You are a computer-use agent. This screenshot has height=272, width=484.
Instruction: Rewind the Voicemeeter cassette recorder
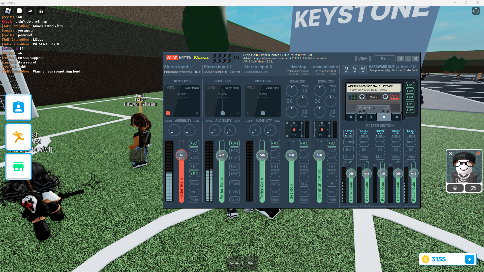(x=351, y=117)
